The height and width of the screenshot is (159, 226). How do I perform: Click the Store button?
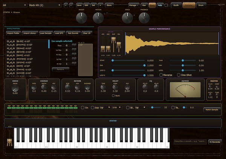pos(109,5)
